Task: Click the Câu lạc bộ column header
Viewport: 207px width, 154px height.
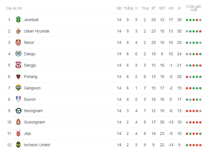Action: point(14,8)
